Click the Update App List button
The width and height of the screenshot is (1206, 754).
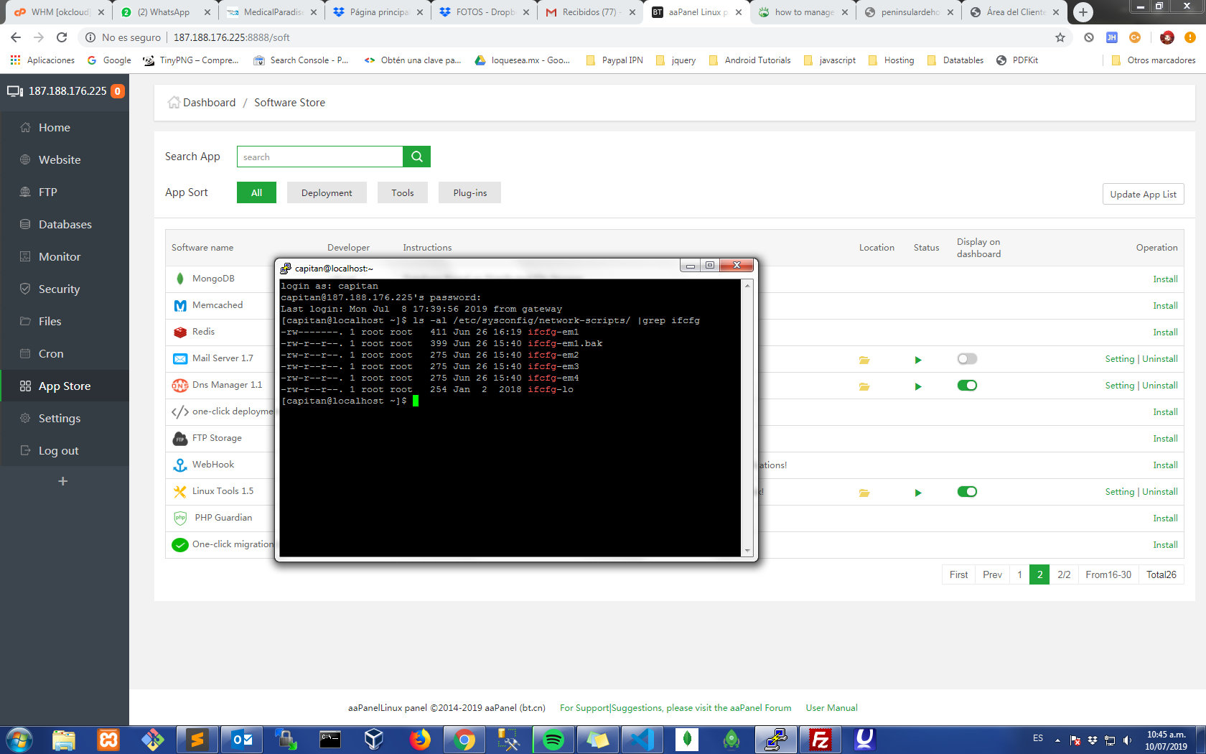pos(1143,194)
